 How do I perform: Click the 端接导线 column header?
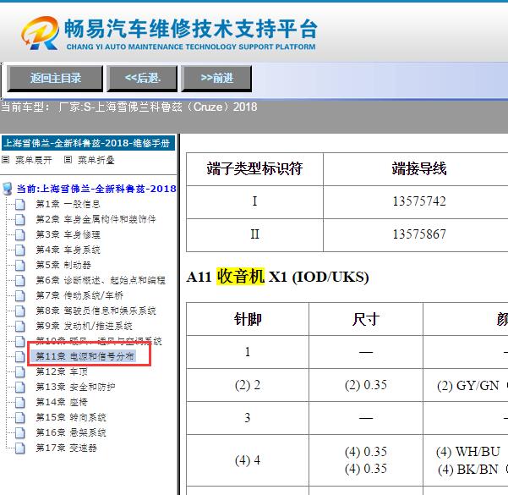[419, 168]
